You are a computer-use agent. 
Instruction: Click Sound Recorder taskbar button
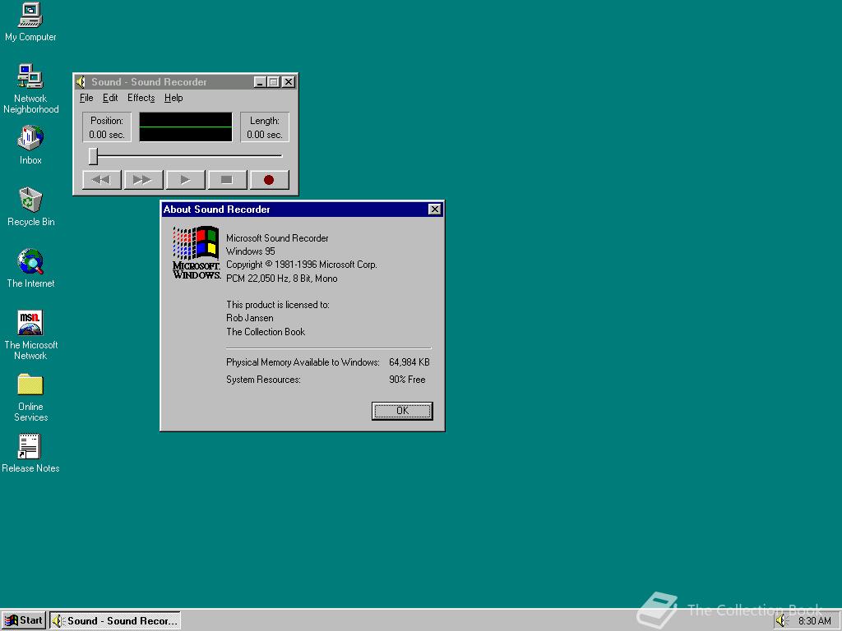coord(115,621)
